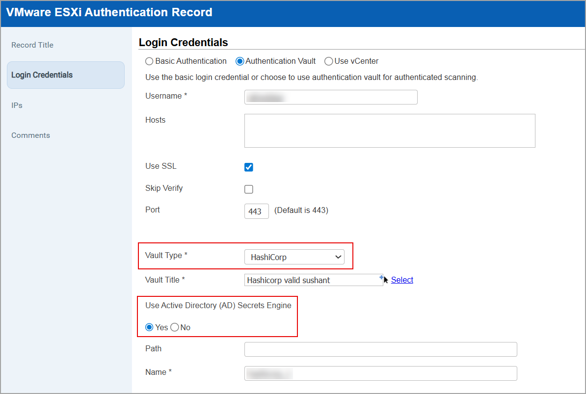Click inside the Username input field

click(x=330, y=97)
